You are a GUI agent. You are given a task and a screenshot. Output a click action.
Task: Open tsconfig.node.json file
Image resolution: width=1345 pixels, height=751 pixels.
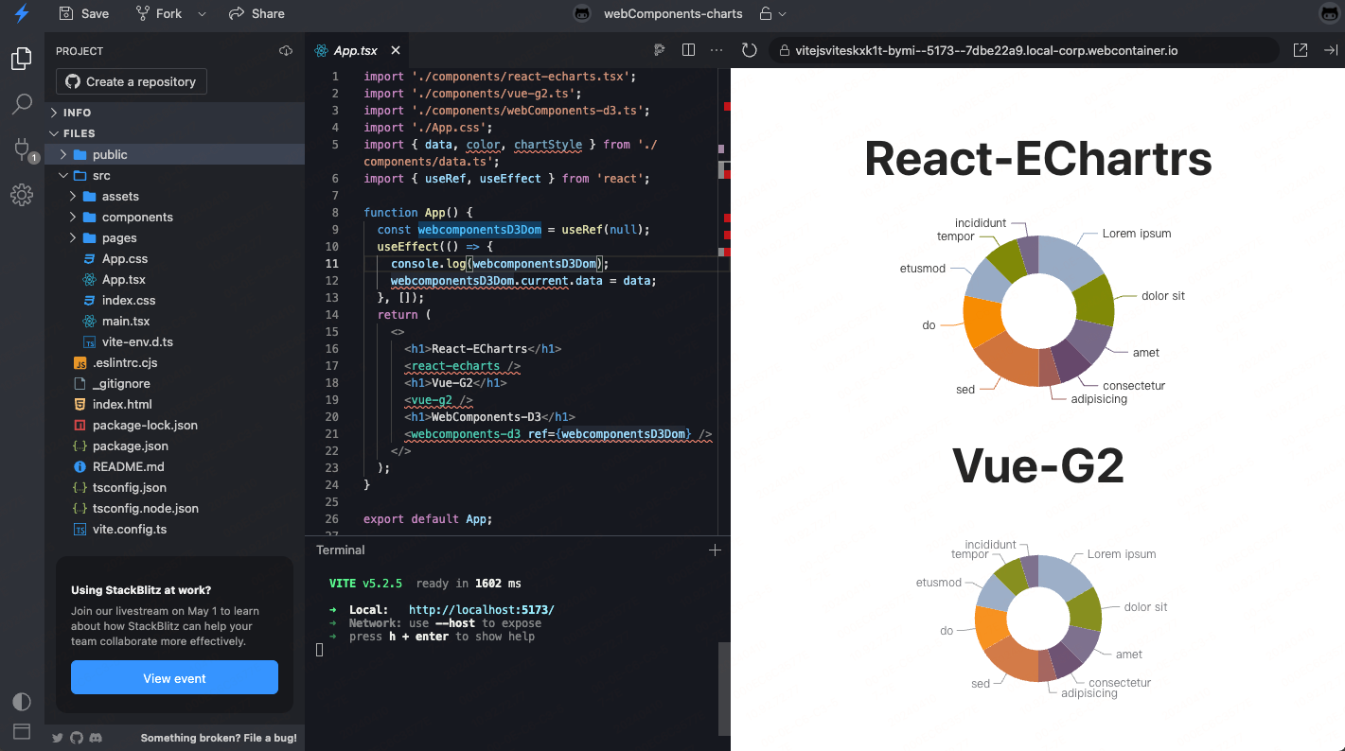pos(174,508)
